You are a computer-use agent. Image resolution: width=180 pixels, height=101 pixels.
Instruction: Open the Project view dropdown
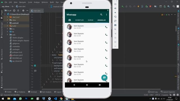tap(8, 11)
